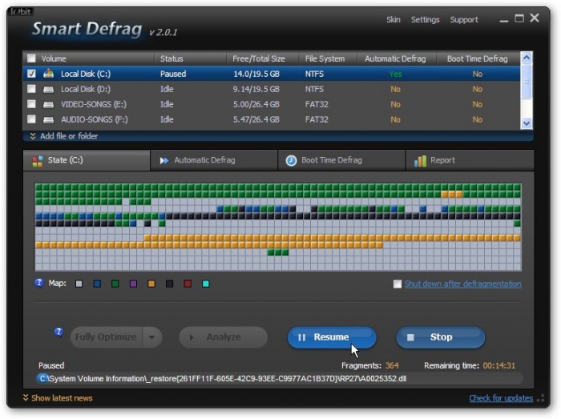Click the Free/Total Size column header
561x419 pixels.
[263, 58]
